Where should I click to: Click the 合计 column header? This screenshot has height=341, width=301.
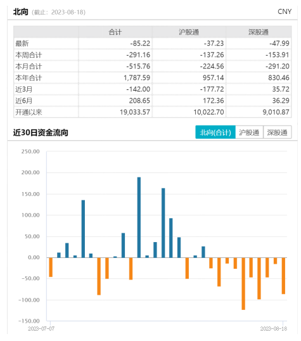115,32
